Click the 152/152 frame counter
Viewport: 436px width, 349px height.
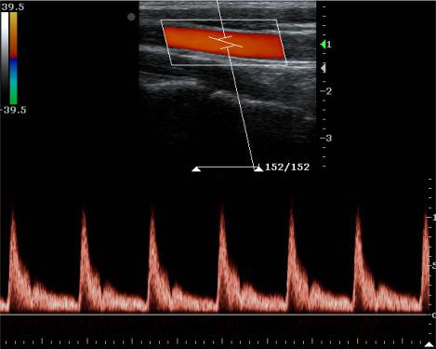click(287, 167)
